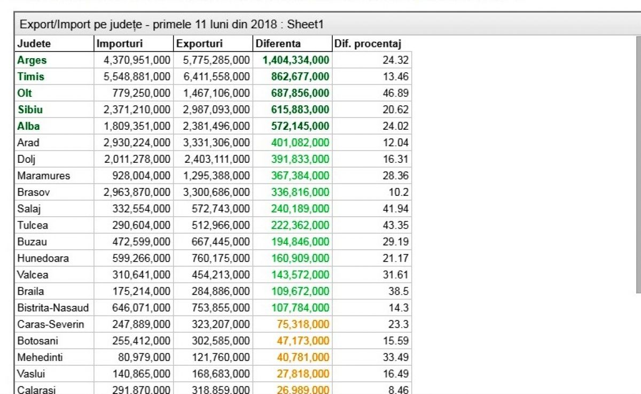Click the Importuri column header

tap(134, 44)
